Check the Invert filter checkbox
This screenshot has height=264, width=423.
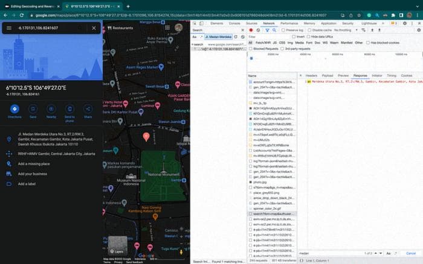[294, 37]
